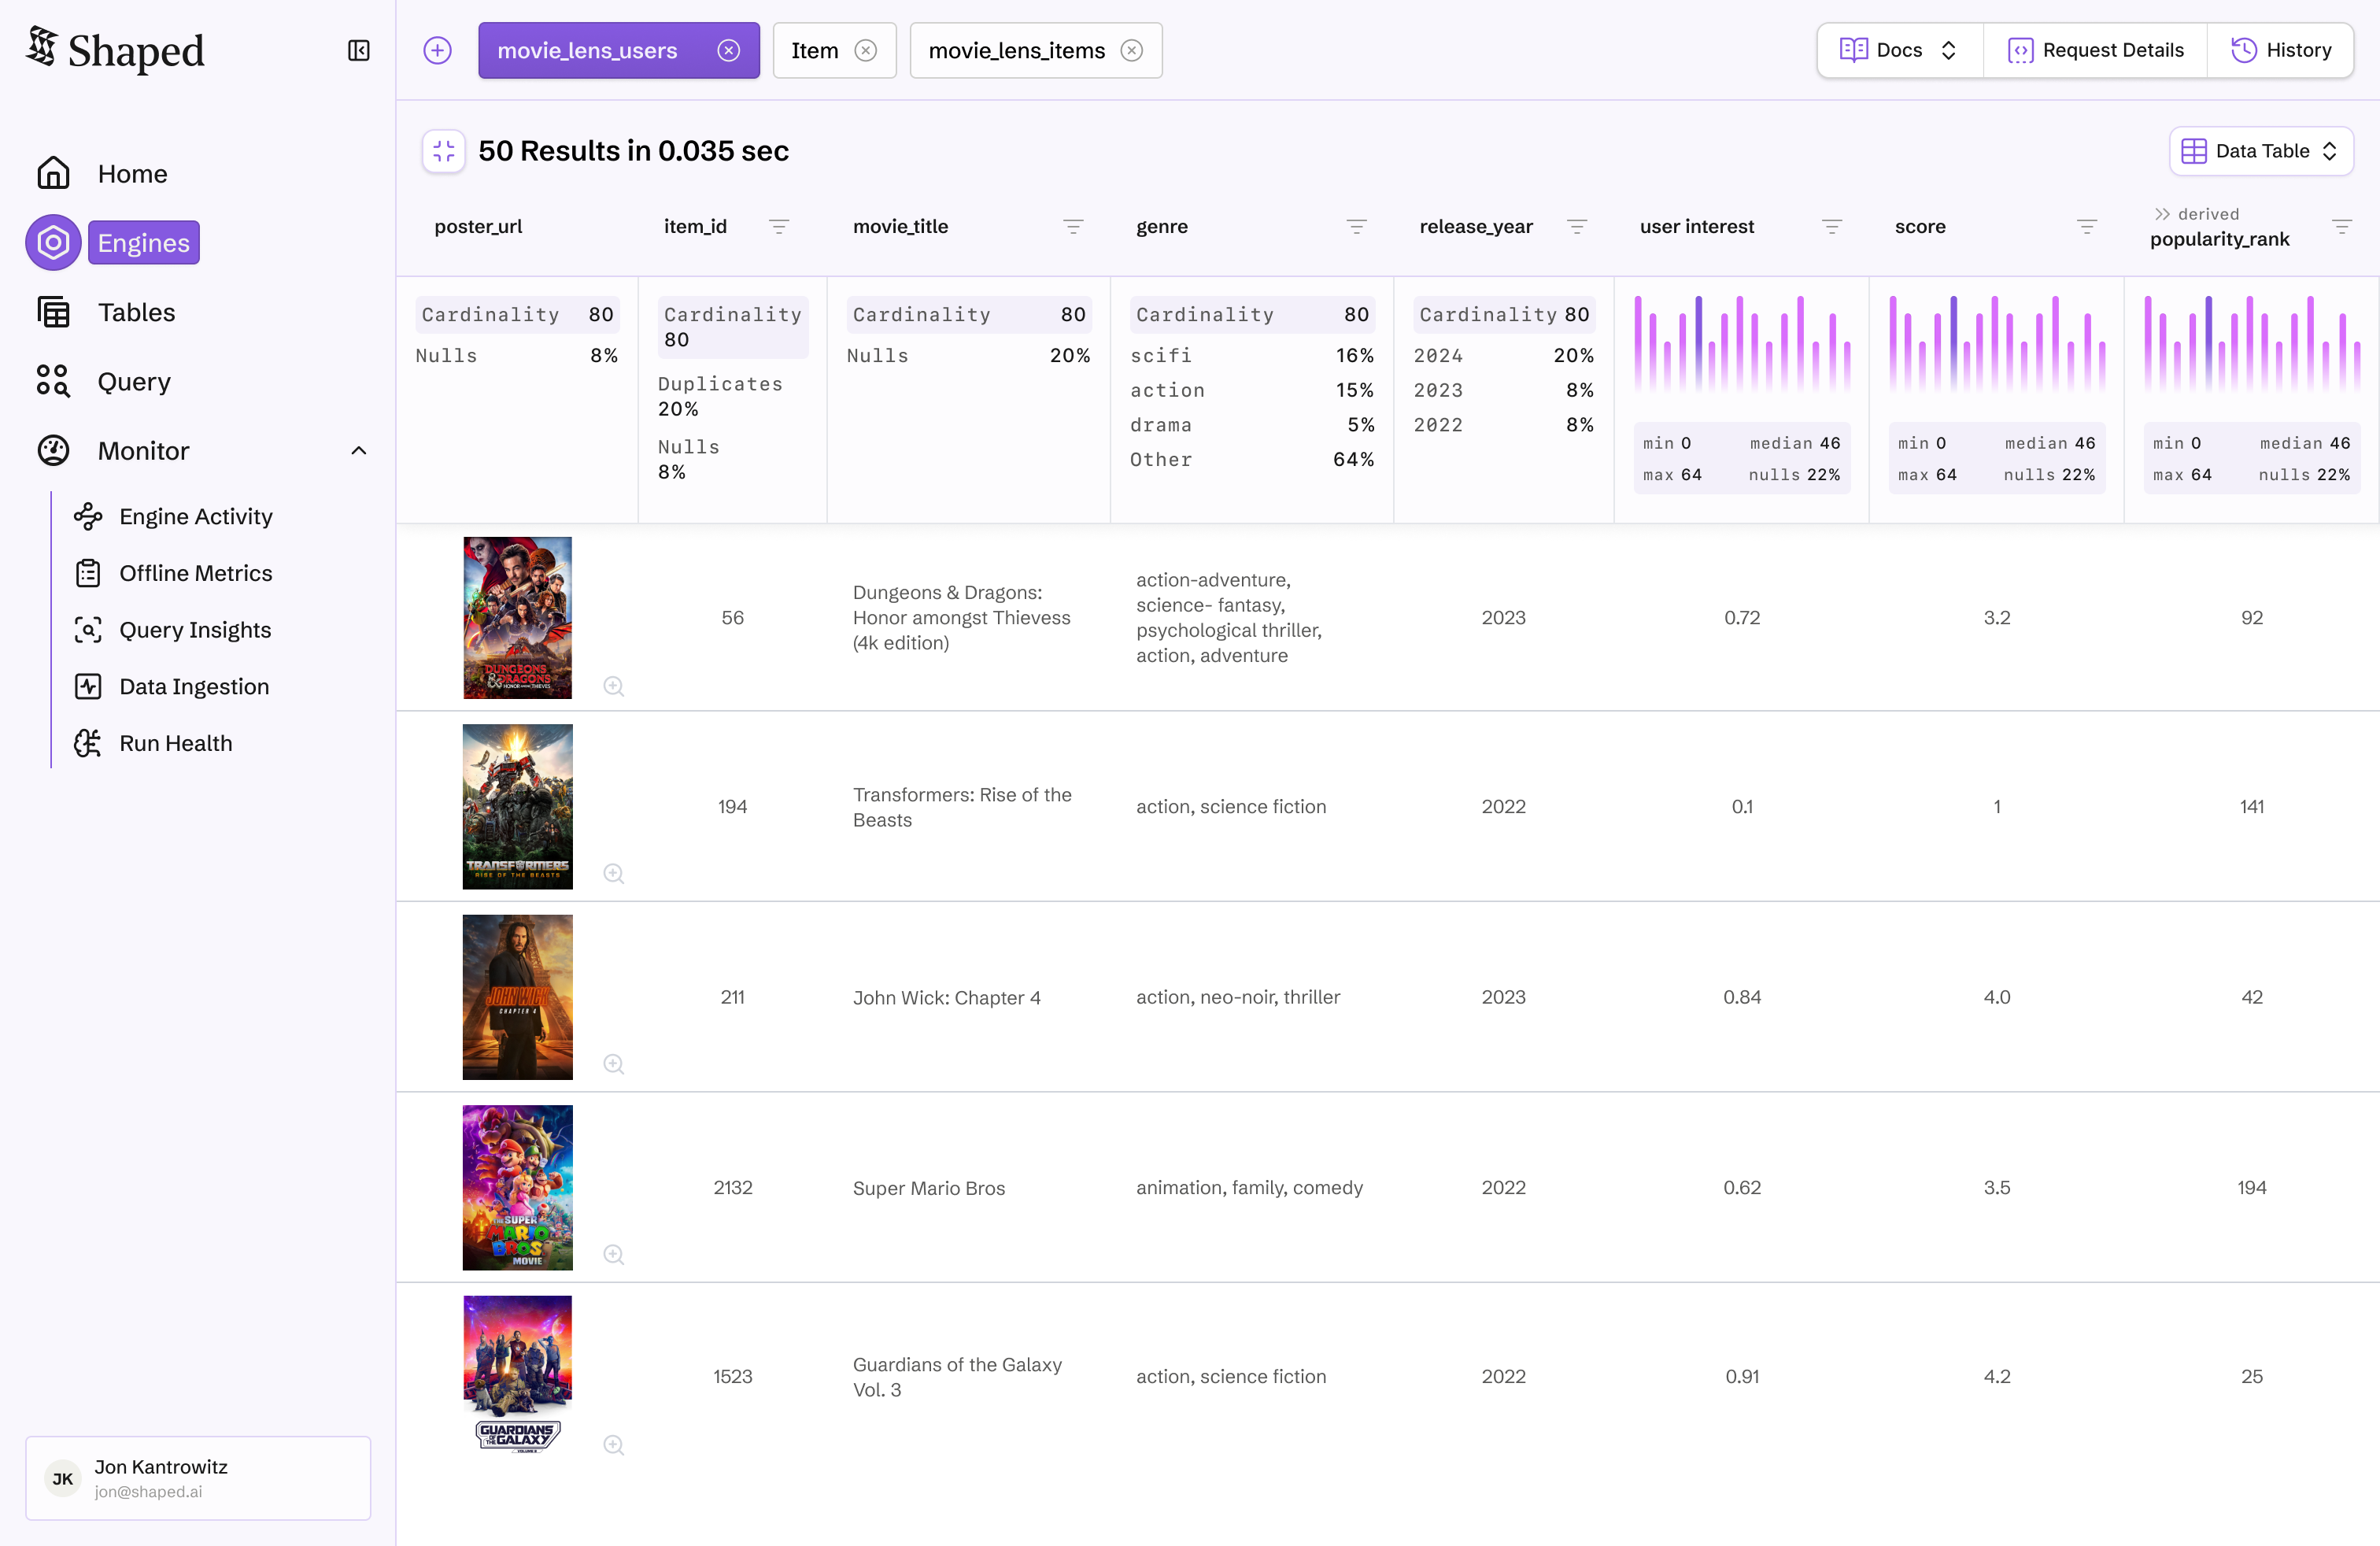Click item_id cell '1523'
This screenshot has width=2380, height=1546.
732,1376
